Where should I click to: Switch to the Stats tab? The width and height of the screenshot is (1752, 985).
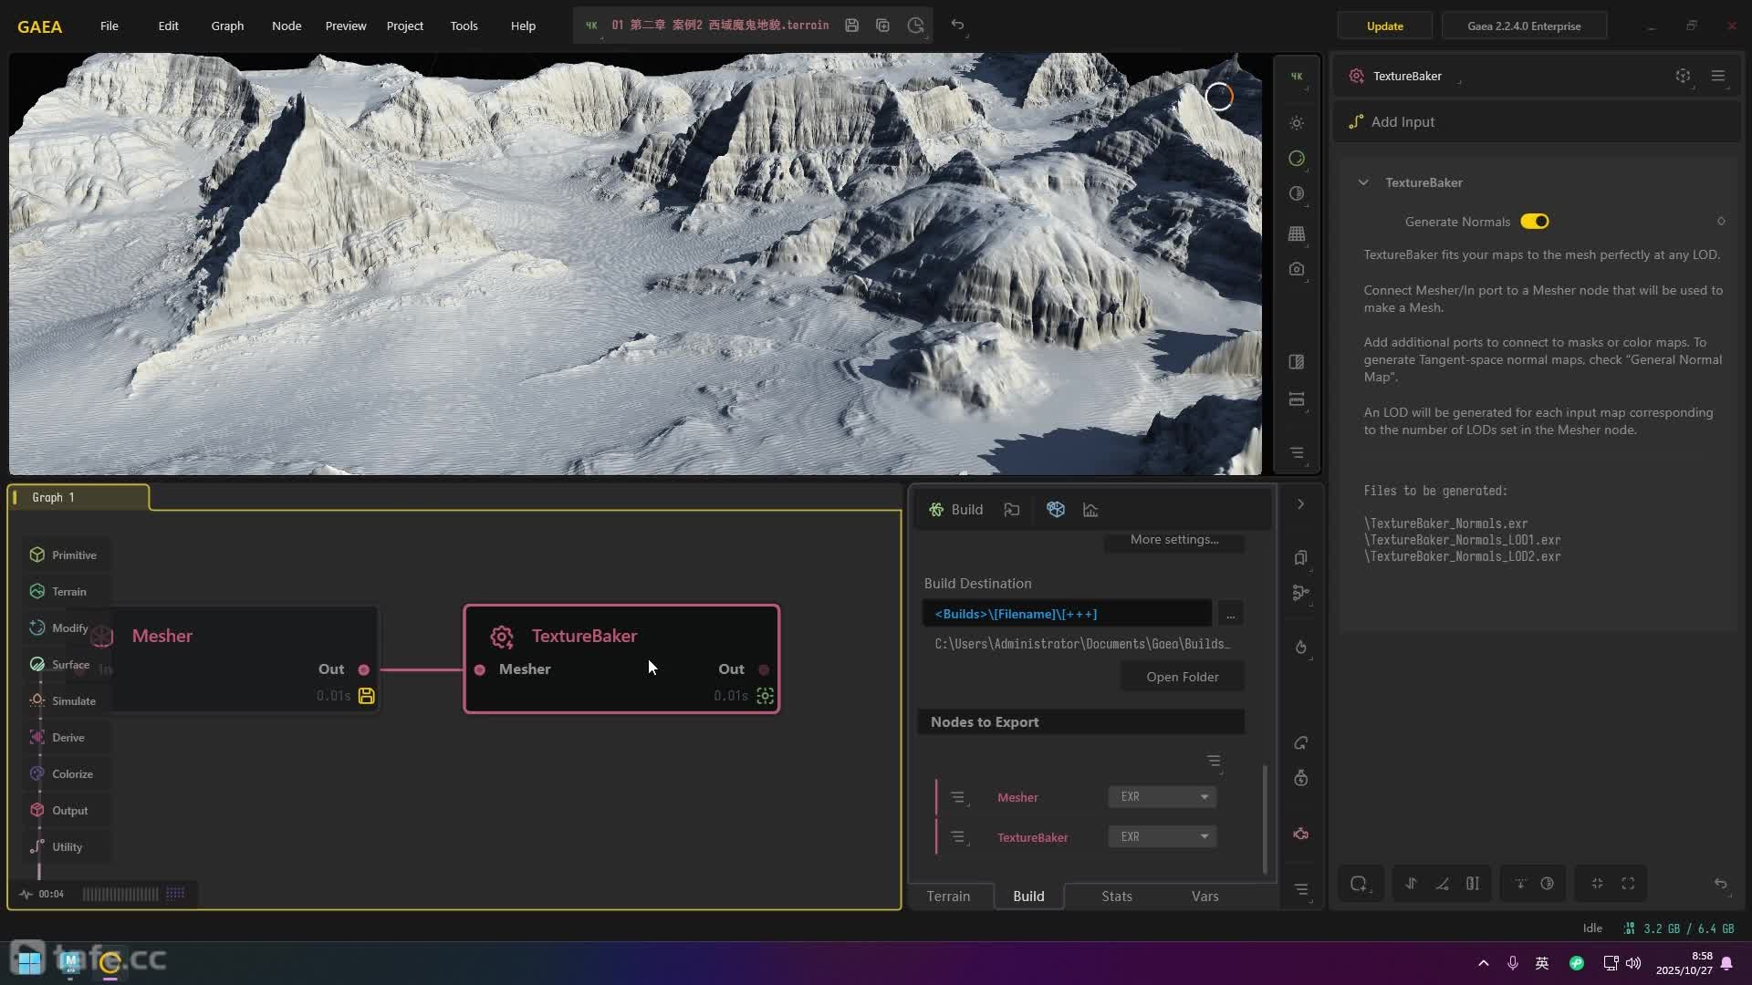coord(1116,897)
